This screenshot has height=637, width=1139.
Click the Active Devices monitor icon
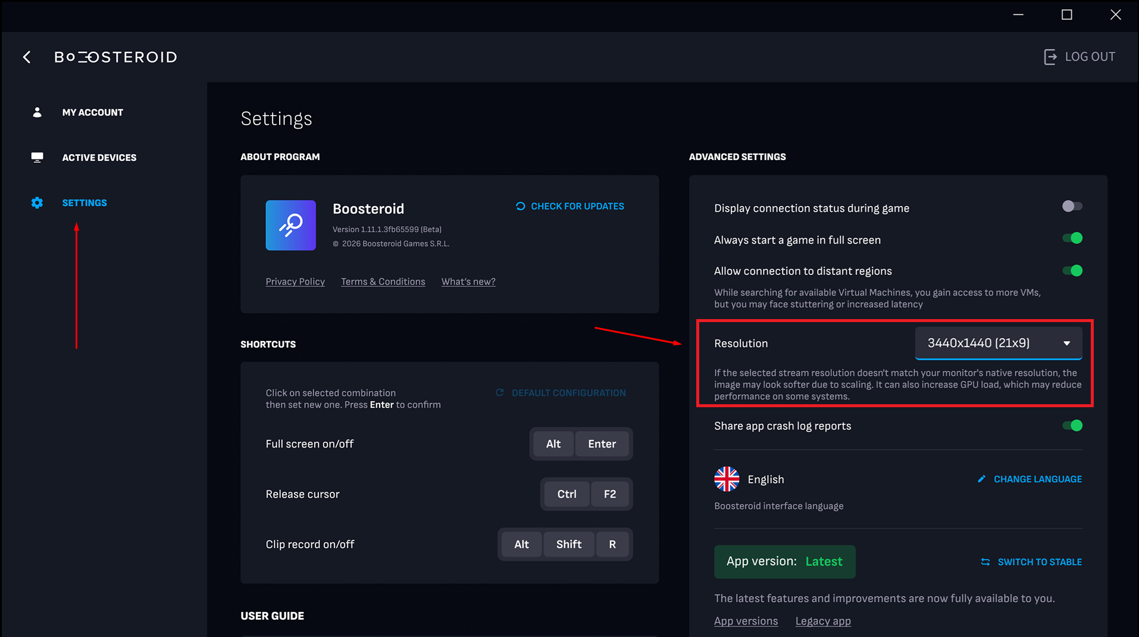coord(37,157)
